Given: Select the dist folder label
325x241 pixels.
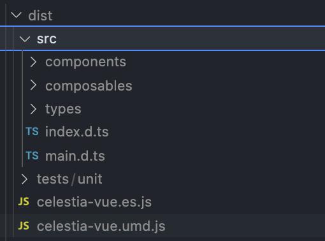Looking at the screenshot, I should [x=40, y=16].
